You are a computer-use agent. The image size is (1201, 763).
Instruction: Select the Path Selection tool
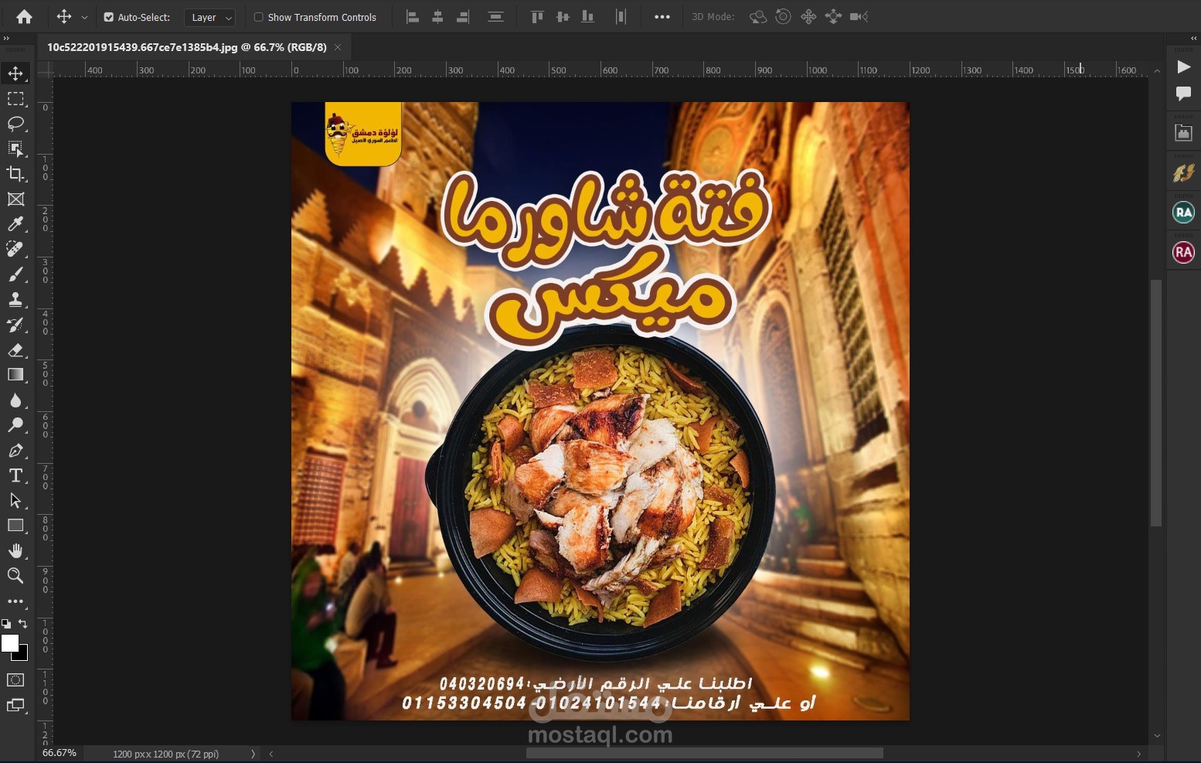tap(15, 500)
